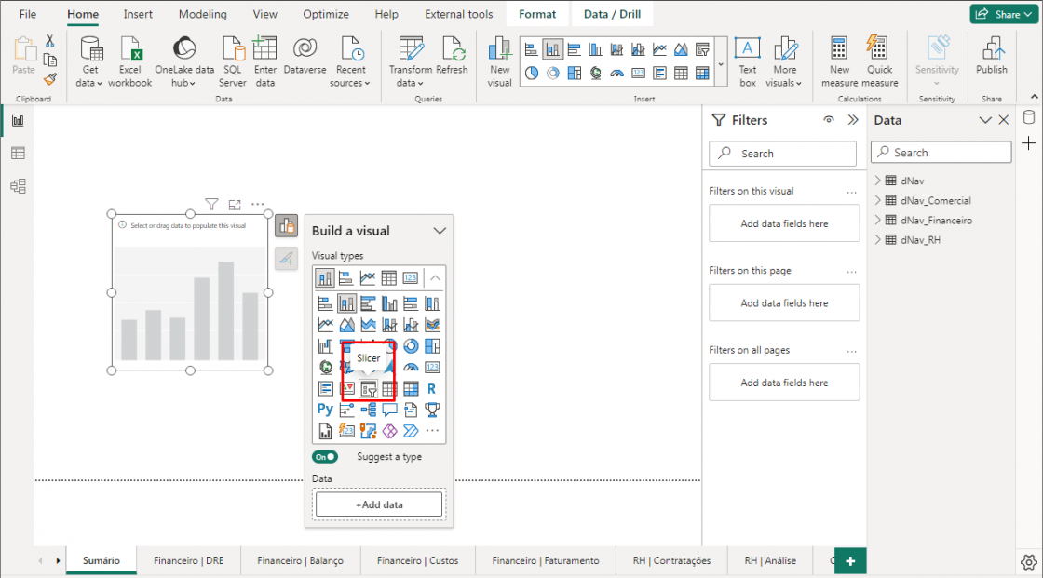Click the Quick measure icon

(879, 62)
